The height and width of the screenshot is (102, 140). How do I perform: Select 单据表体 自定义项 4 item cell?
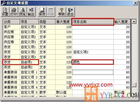tap(29, 87)
